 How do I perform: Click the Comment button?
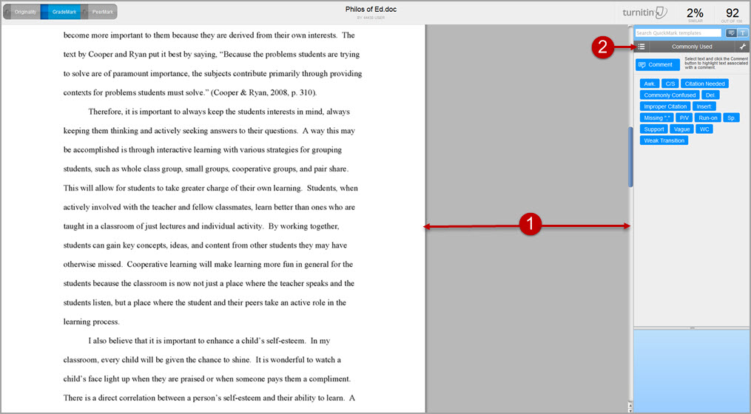coord(657,64)
